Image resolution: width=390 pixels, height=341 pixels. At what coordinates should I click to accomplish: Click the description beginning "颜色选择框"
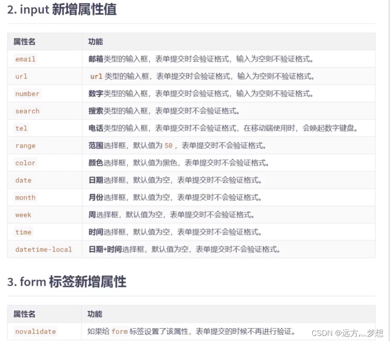[x=179, y=163]
